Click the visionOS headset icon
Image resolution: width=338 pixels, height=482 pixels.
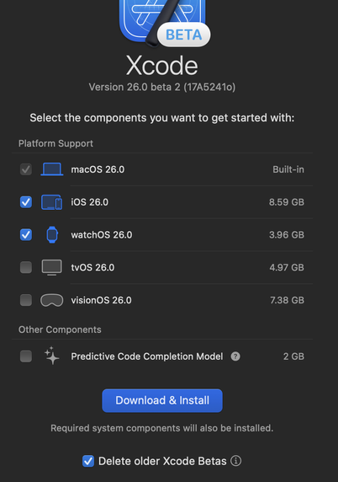pyautogui.click(x=52, y=300)
